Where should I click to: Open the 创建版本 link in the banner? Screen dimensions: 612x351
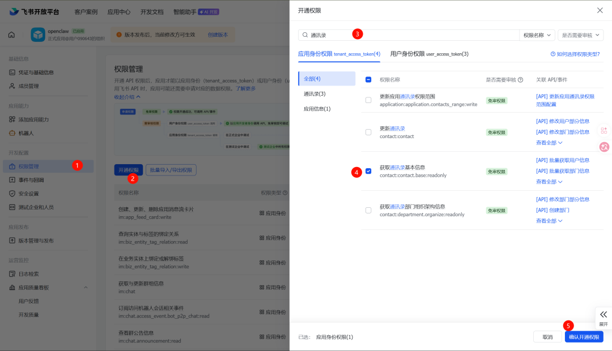click(218, 35)
